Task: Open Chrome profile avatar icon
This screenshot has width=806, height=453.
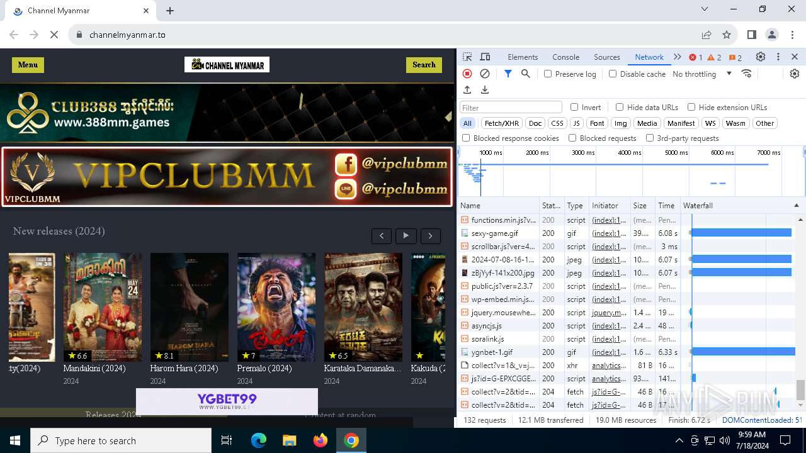Action: [772, 35]
